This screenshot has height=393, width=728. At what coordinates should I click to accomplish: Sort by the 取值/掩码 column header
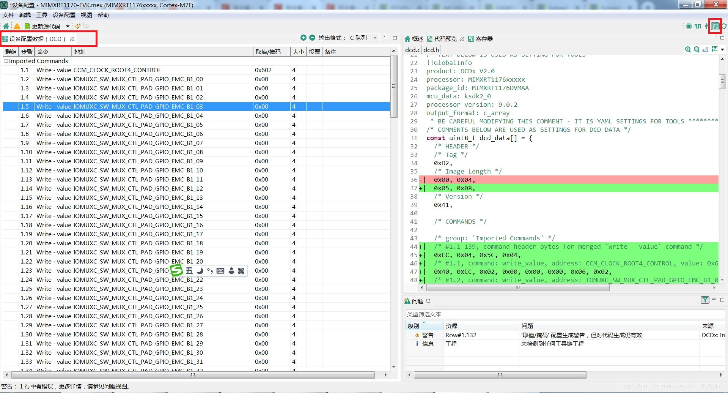272,52
